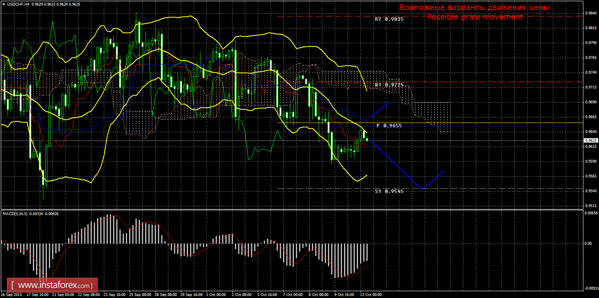Open the www.instaforex.com watermark link

click(55, 286)
